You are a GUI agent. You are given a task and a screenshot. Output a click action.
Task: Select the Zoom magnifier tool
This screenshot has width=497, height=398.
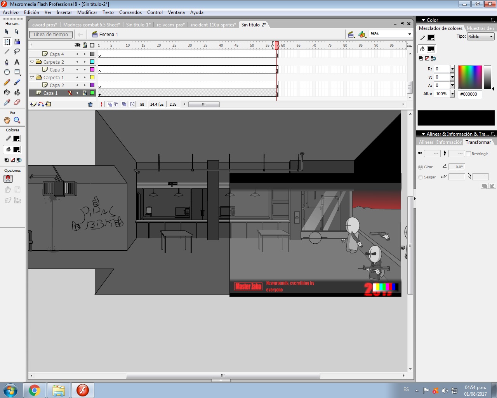17,120
